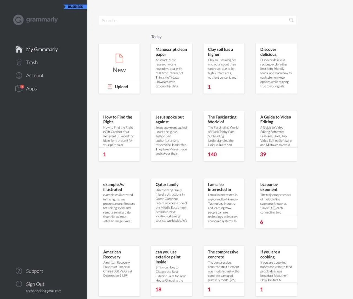Focus the Search input field
This screenshot has width=353, height=299.
198,20
